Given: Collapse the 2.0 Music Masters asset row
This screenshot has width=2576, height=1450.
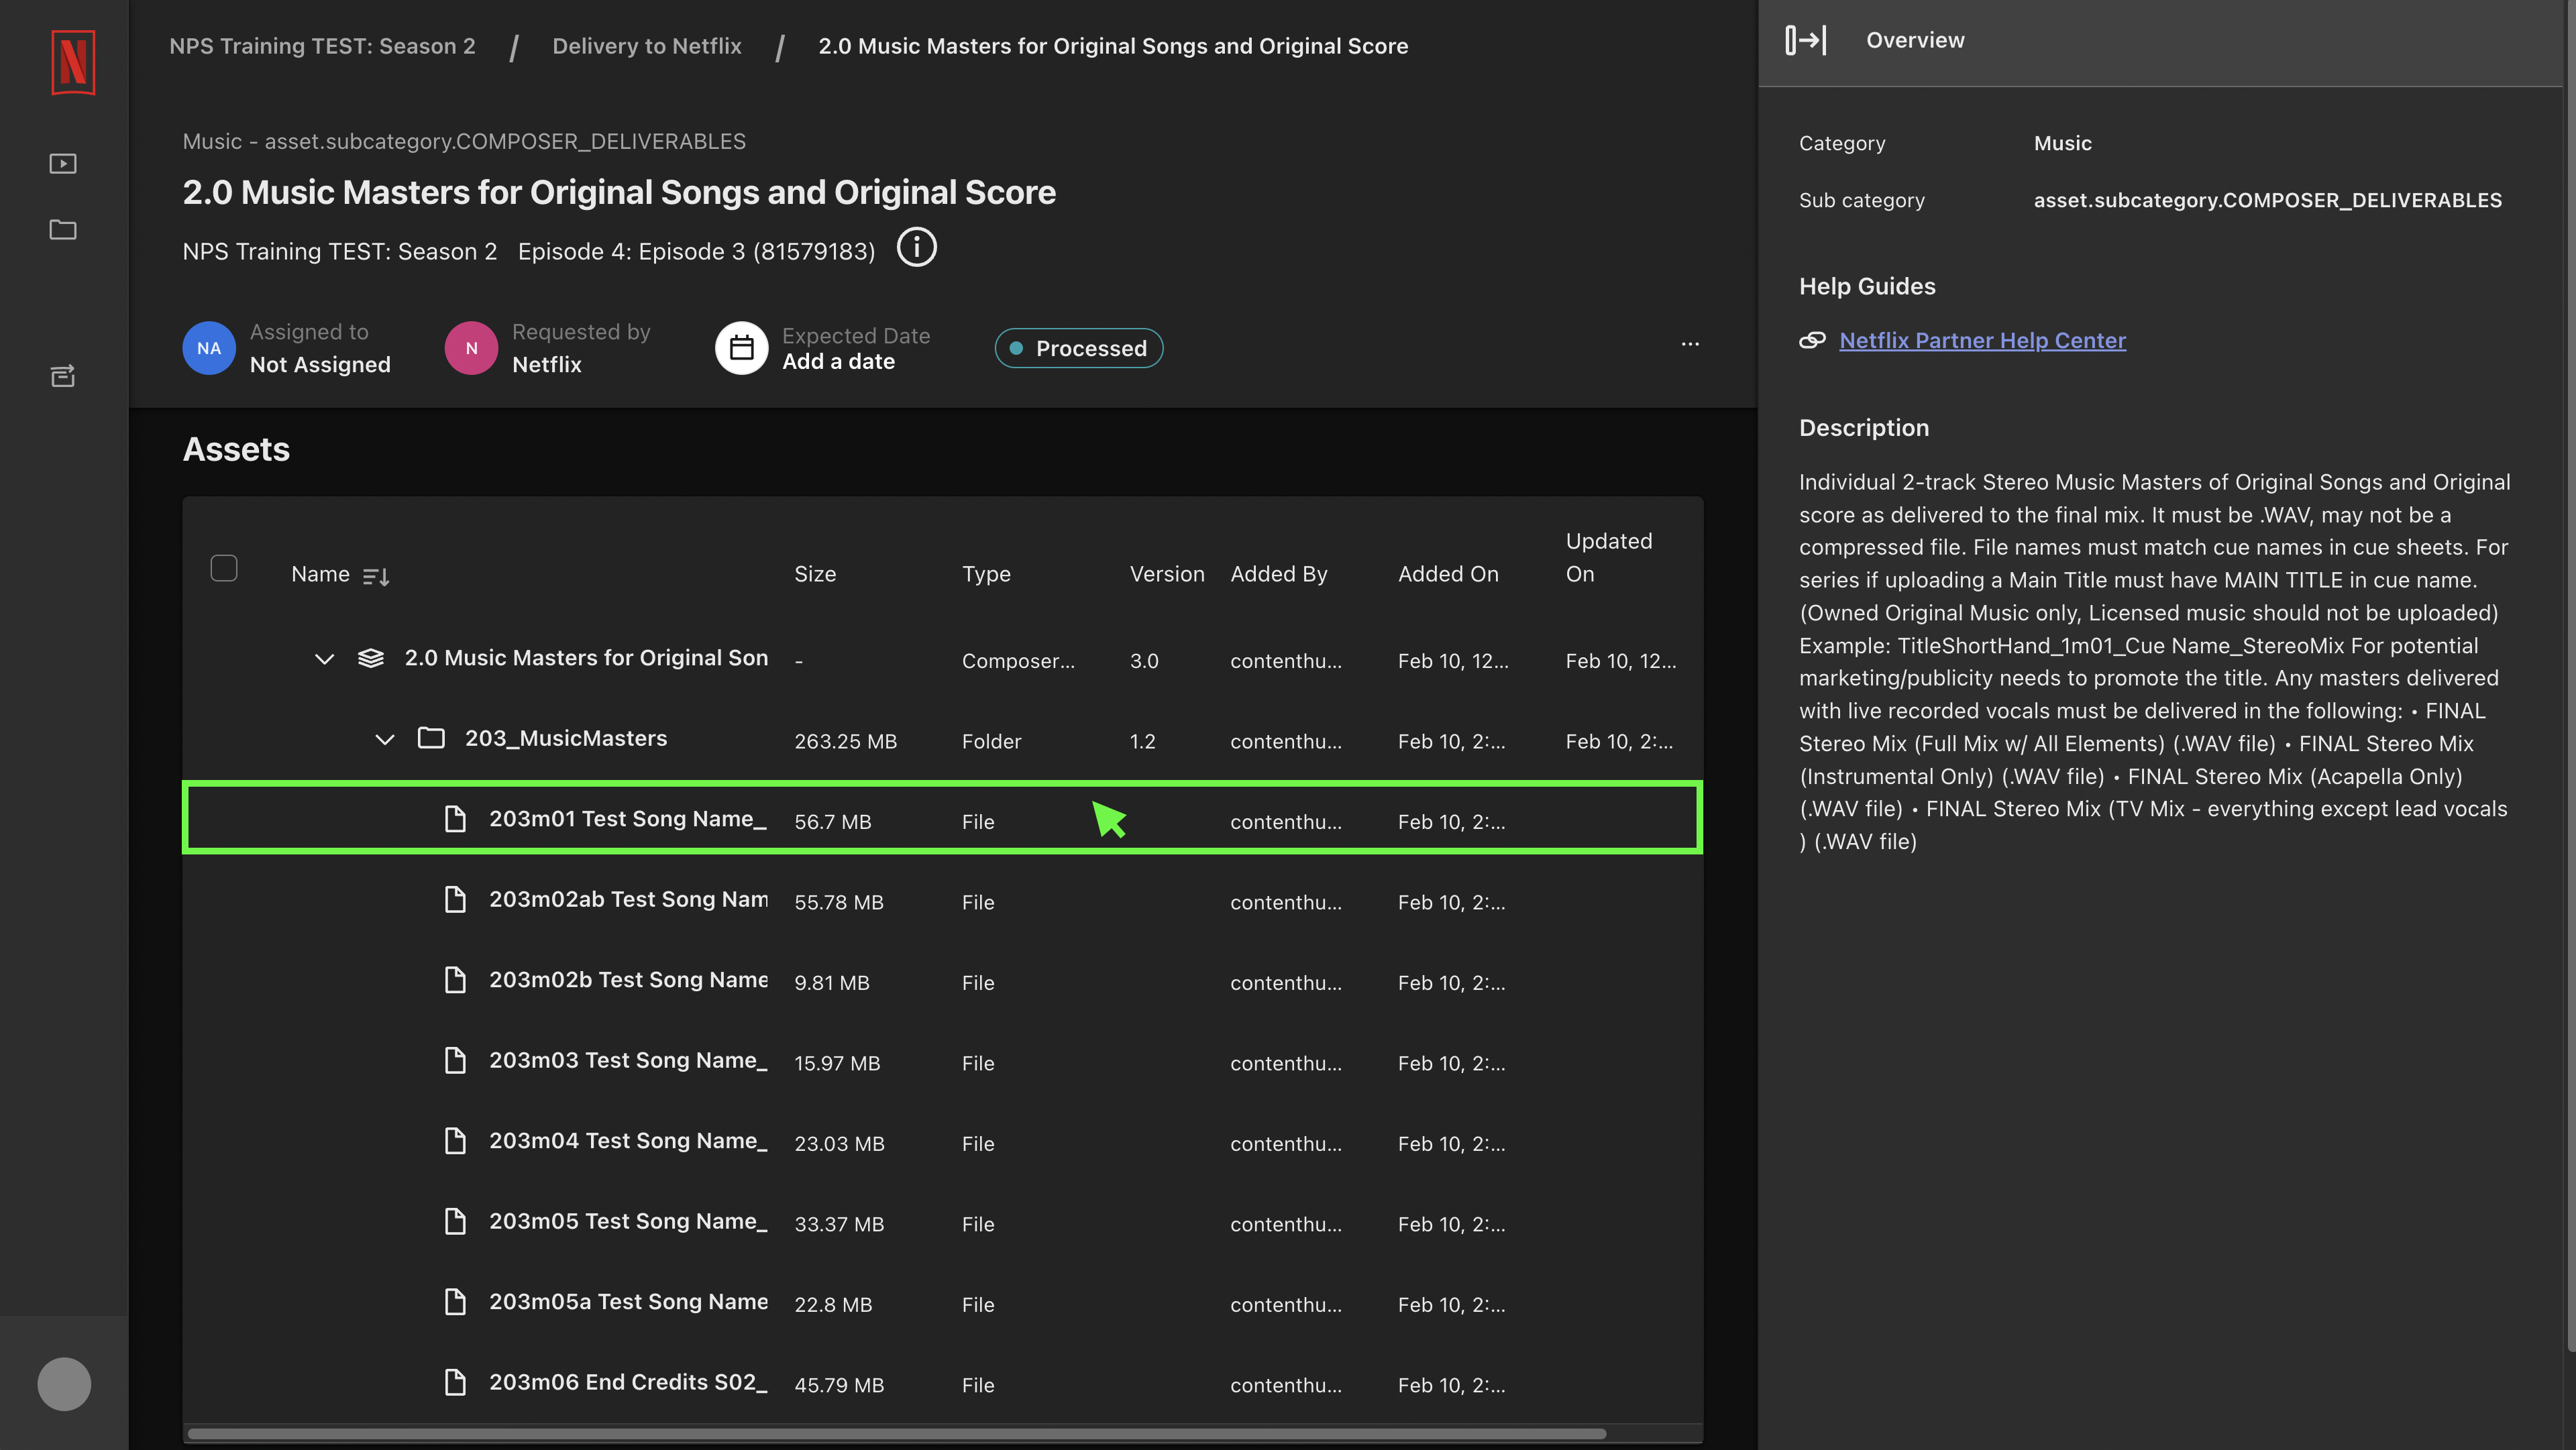Looking at the screenshot, I should click(x=324, y=659).
